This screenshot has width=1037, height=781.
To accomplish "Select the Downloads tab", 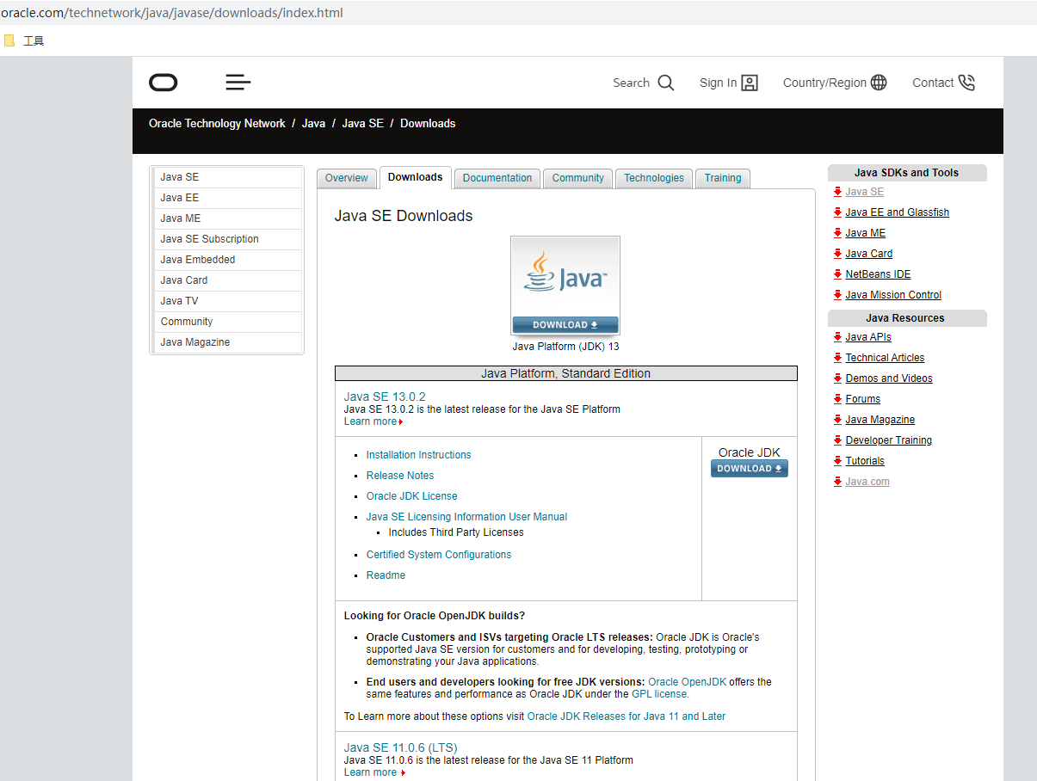I will [x=415, y=177].
